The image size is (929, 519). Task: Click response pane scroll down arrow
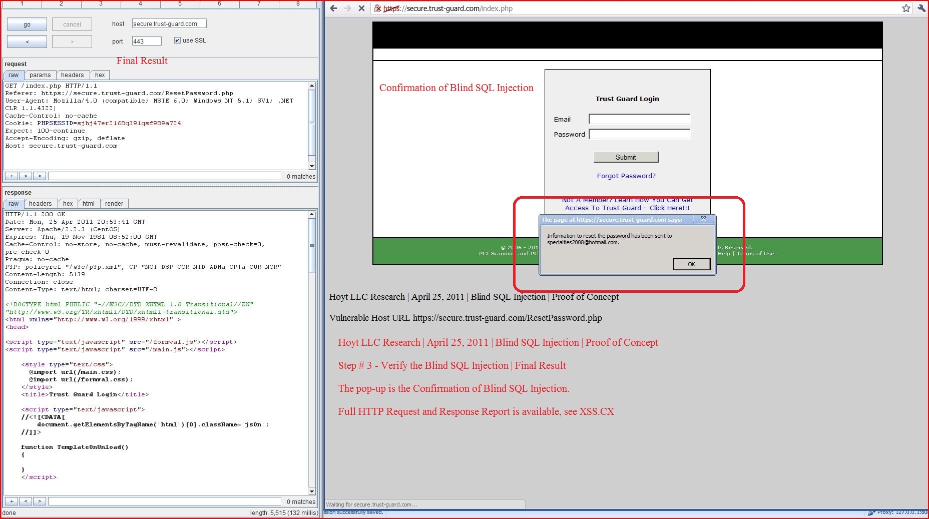click(312, 491)
